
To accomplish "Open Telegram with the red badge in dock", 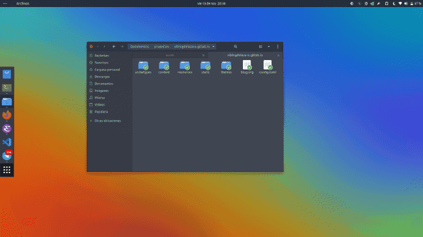I will point(7,156).
